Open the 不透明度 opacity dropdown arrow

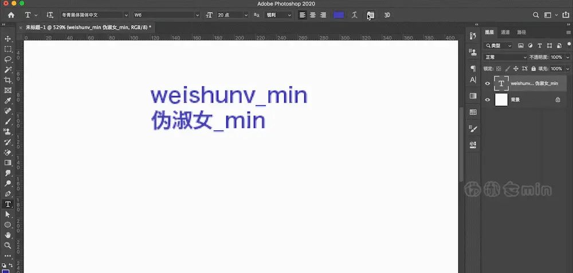(567, 57)
